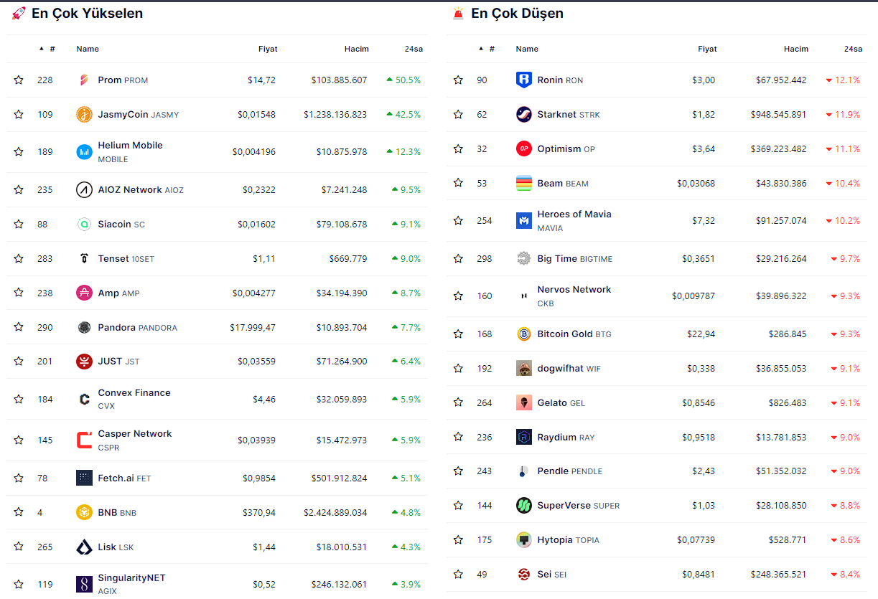Open the Heroes of Mavia link
This screenshot has height=599, width=878.
coord(574,214)
